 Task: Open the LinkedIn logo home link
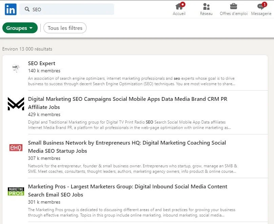[x=11, y=9]
